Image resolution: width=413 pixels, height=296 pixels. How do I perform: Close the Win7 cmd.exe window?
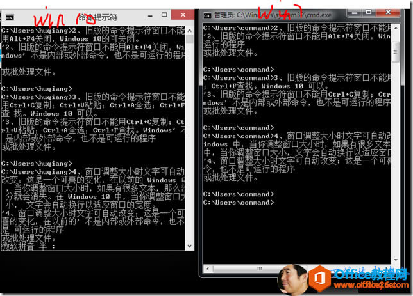click(388, 12)
